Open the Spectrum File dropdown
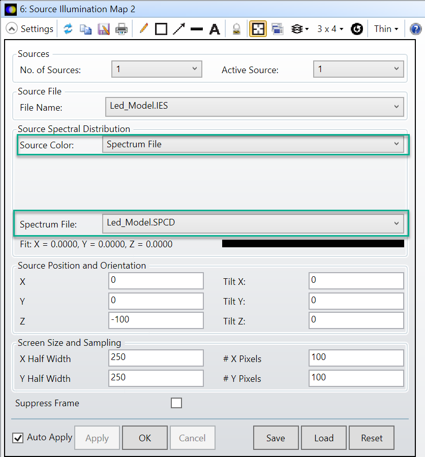Image resolution: width=425 pixels, height=457 pixels. (397, 223)
